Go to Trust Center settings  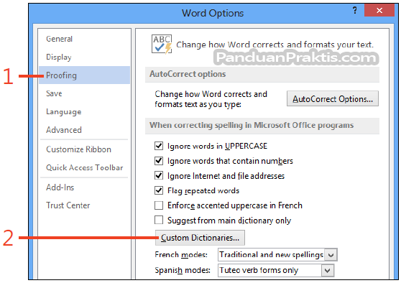[x=84, y=205]
